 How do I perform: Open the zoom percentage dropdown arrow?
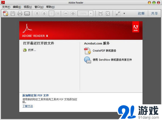tap(91, 14)
